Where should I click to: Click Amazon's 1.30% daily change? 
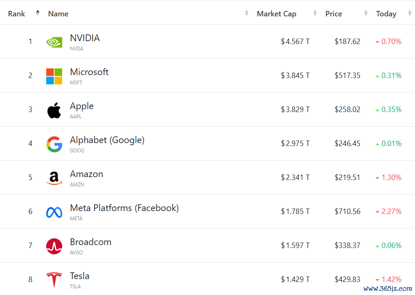point(391,178)
